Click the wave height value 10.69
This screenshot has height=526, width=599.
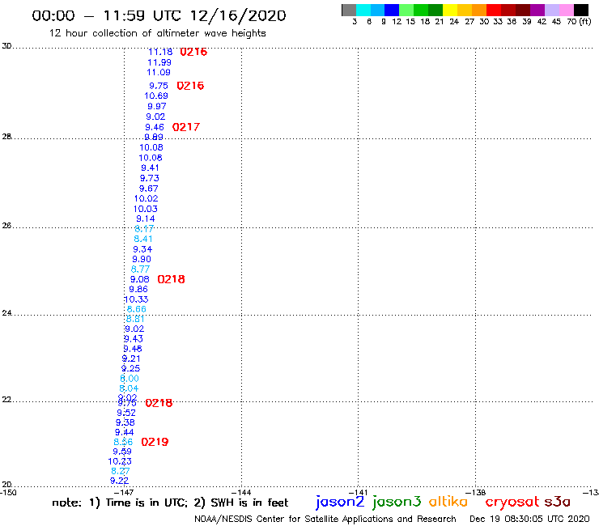coord(156,95)
